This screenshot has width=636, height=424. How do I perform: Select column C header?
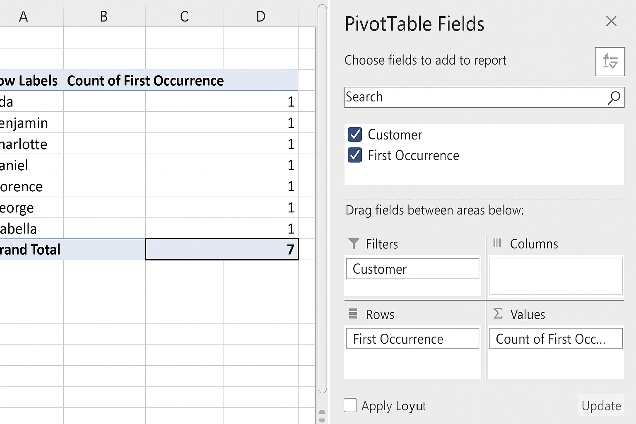coord(185,16)
